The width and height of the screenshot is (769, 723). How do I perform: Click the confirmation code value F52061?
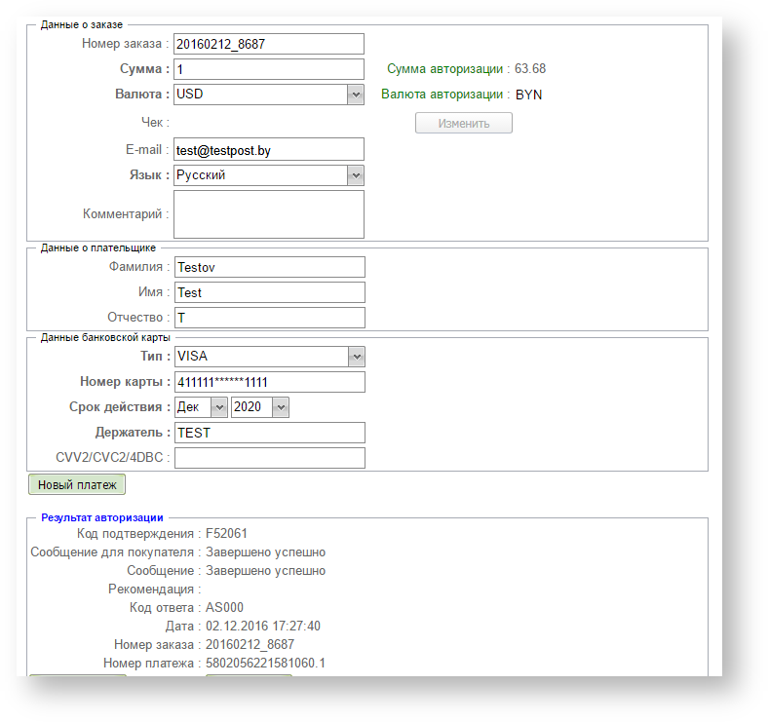[x=226, y=534]
